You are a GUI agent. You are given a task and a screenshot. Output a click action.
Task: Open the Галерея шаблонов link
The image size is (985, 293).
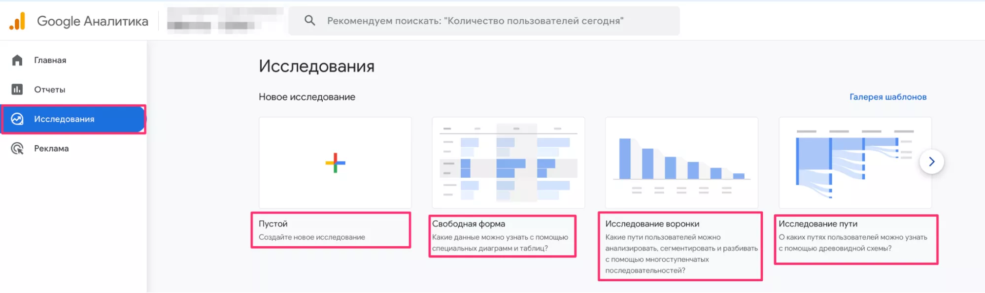click(888, 97)
